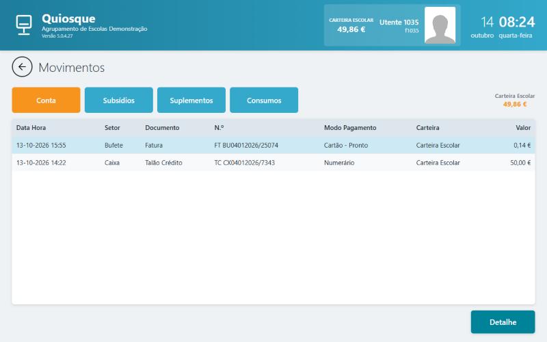Switch to the Subsídios tab

tap(118, 100)
